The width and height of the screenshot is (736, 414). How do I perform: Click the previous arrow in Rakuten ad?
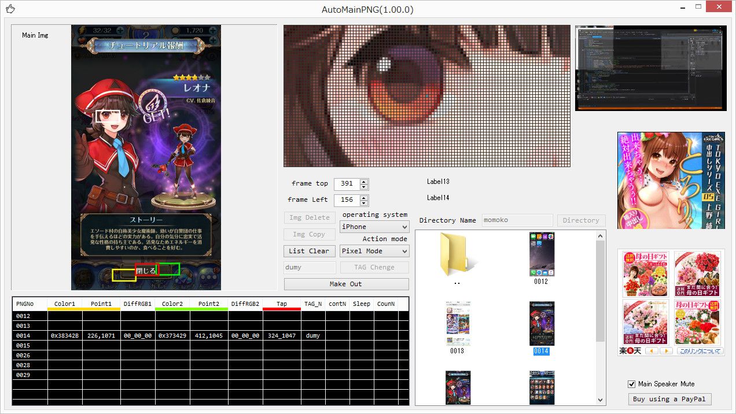tap(652, 351)
